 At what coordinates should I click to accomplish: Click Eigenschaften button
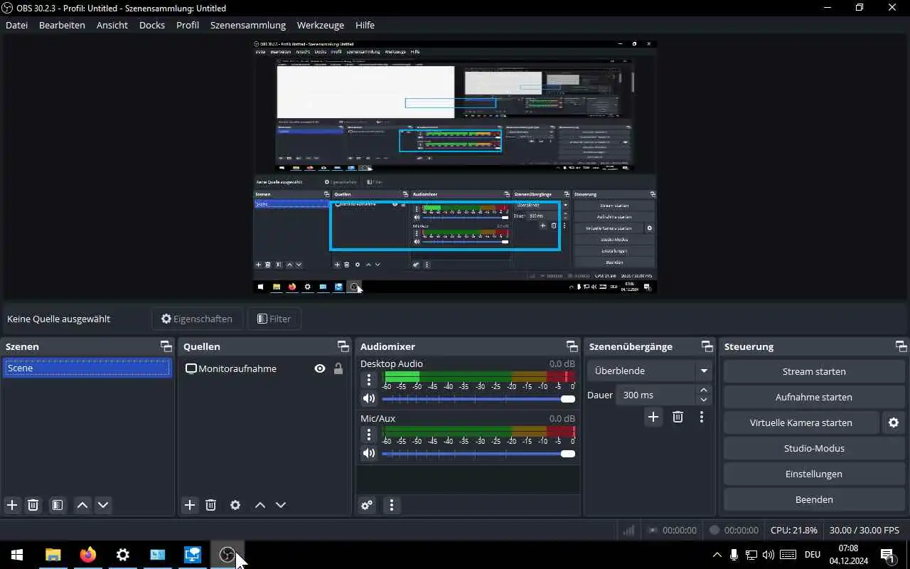pos(197,319)
